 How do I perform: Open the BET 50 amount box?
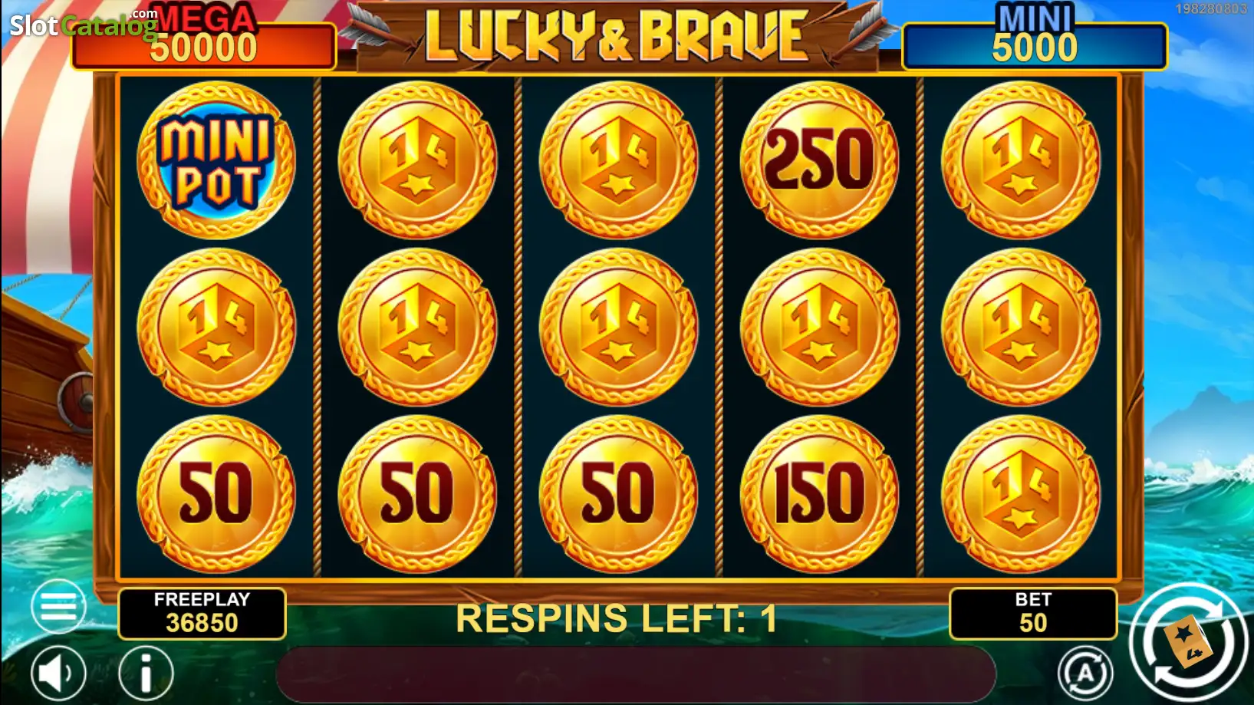click(1033, 613)
